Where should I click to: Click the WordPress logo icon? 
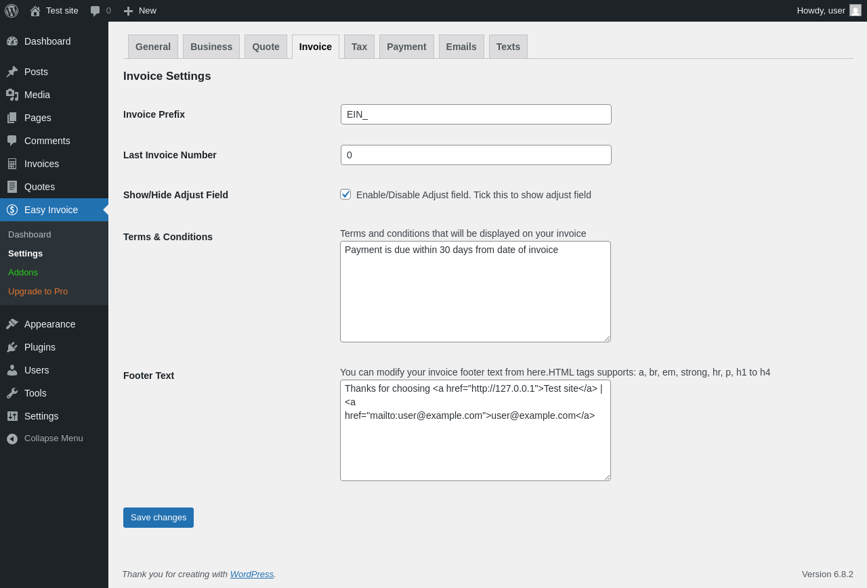coord(12,11)
